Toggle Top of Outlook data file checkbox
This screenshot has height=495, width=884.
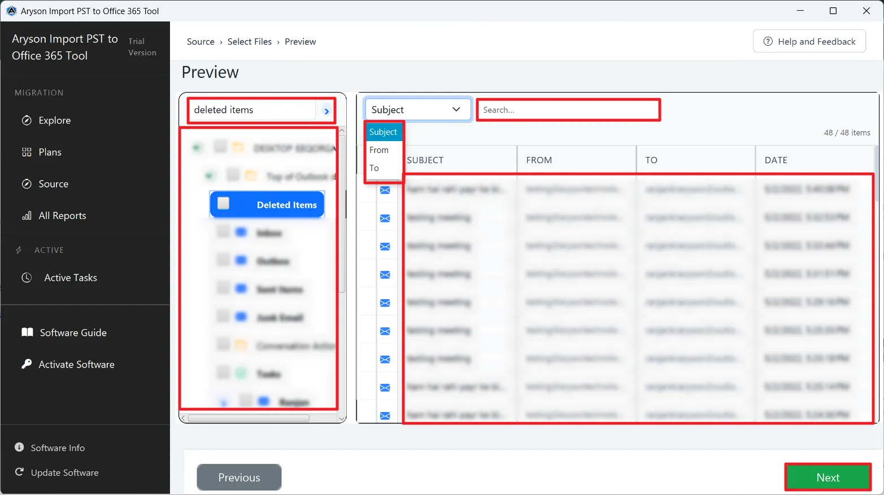tap(233, 175)
